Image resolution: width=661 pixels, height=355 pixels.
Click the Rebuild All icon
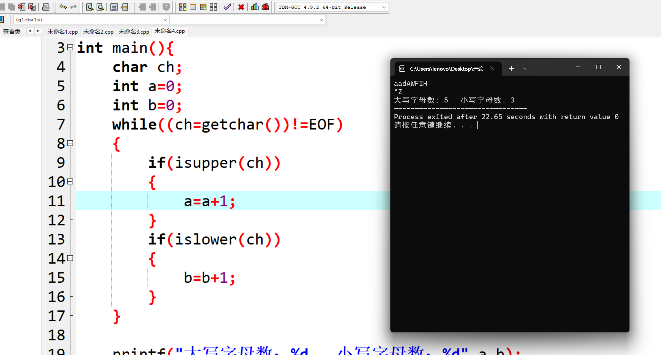pos(213,7)
